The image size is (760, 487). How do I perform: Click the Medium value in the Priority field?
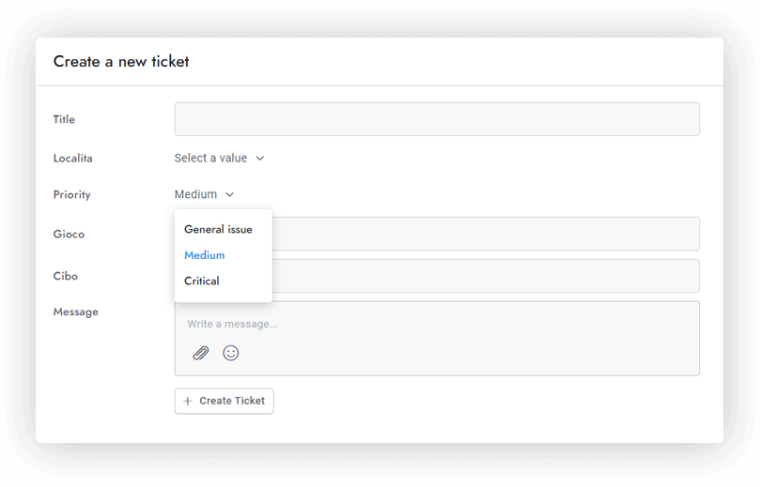pyautogui.click(x=195, y=195)
